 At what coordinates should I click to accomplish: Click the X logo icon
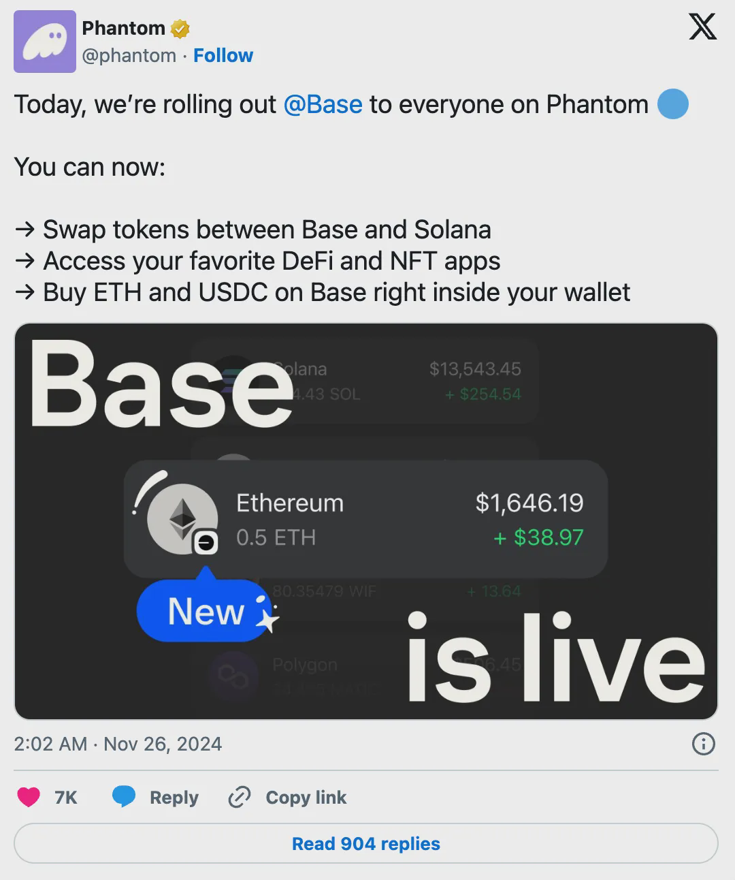tap(702, 28)
